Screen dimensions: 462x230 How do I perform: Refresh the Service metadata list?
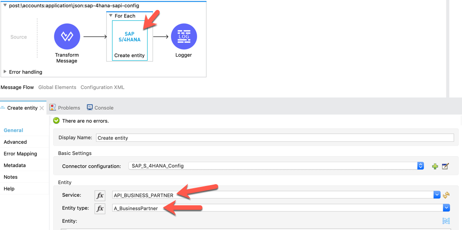(446, 195)
